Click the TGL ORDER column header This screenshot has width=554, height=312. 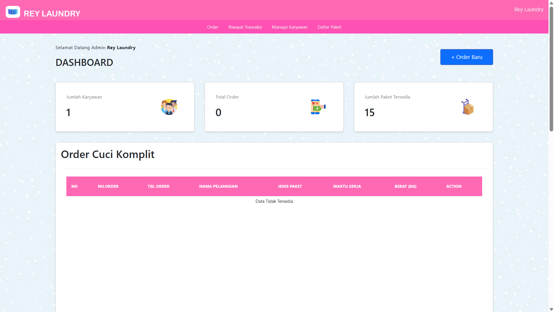pos(158,186)
